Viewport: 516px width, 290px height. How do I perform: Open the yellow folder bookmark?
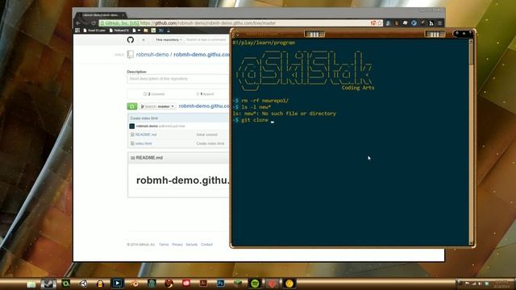(146, 31)
